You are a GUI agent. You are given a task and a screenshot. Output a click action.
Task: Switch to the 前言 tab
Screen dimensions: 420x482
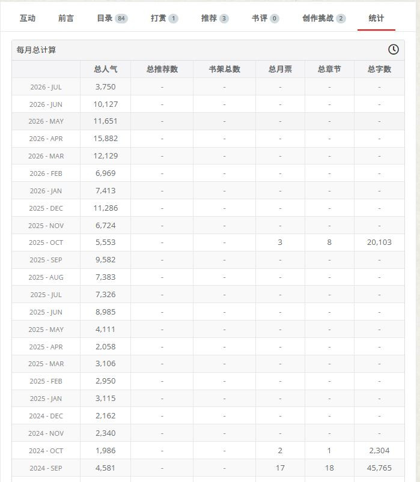pos(66,19)
